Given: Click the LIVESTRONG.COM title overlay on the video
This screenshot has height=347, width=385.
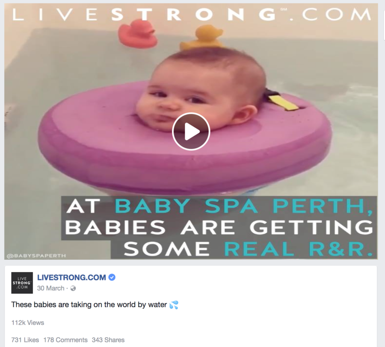Looking at the screenshot, I should click(x=192, y=14).
